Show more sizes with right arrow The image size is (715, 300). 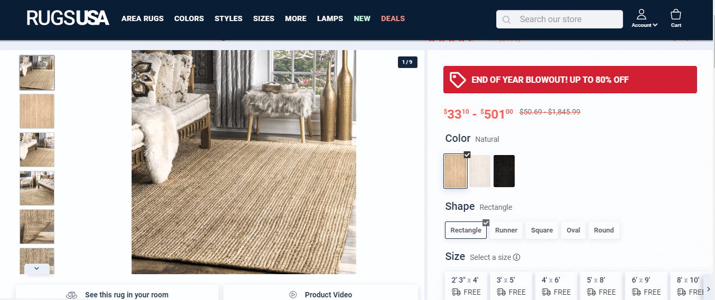[x=709, y=289]
